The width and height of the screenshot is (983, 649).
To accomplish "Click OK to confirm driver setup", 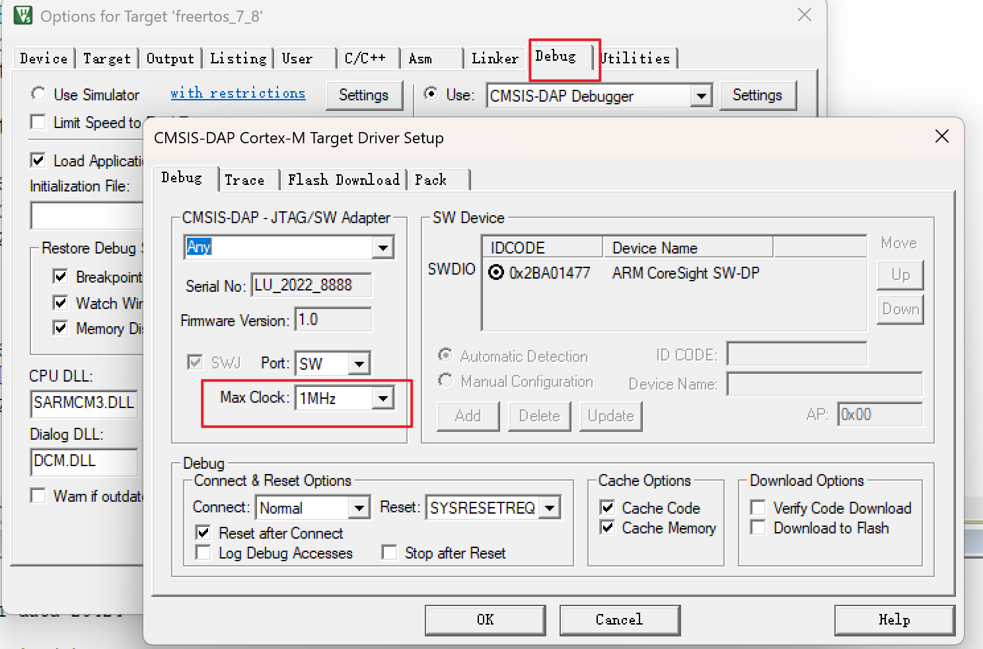I will click(x=484, y=619).
